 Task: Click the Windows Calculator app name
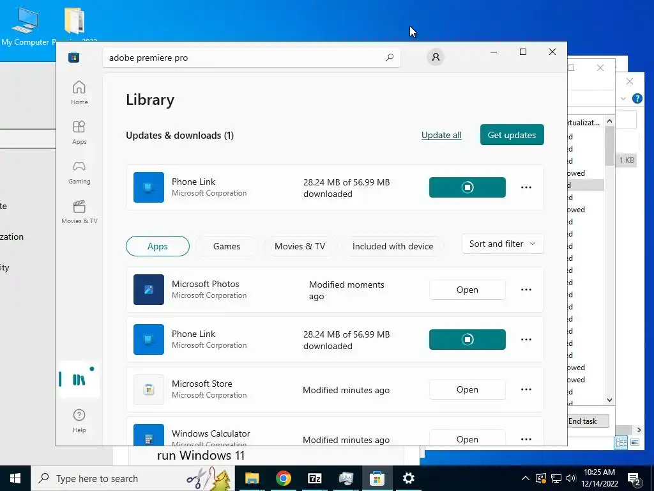pos(211,433)
